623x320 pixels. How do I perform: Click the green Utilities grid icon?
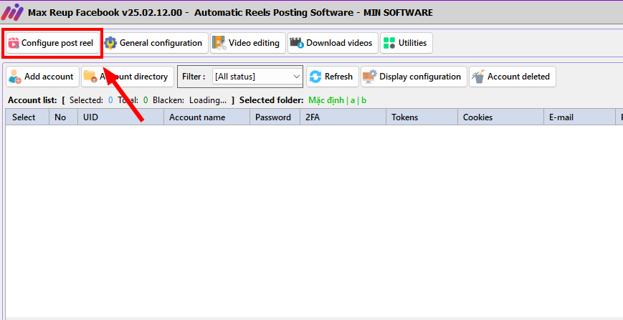pyautogui.click(x=389, y=43)
